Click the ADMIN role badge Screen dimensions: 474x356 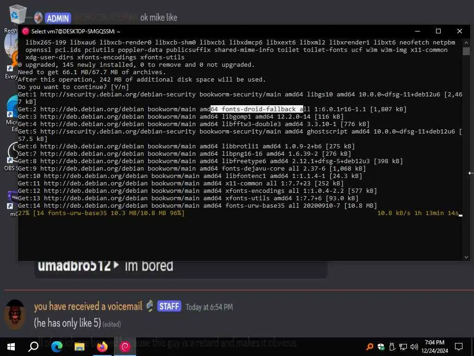[x=58, y=18]
